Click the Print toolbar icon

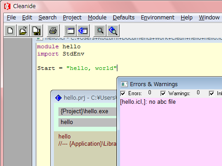(x=53, y=31)
